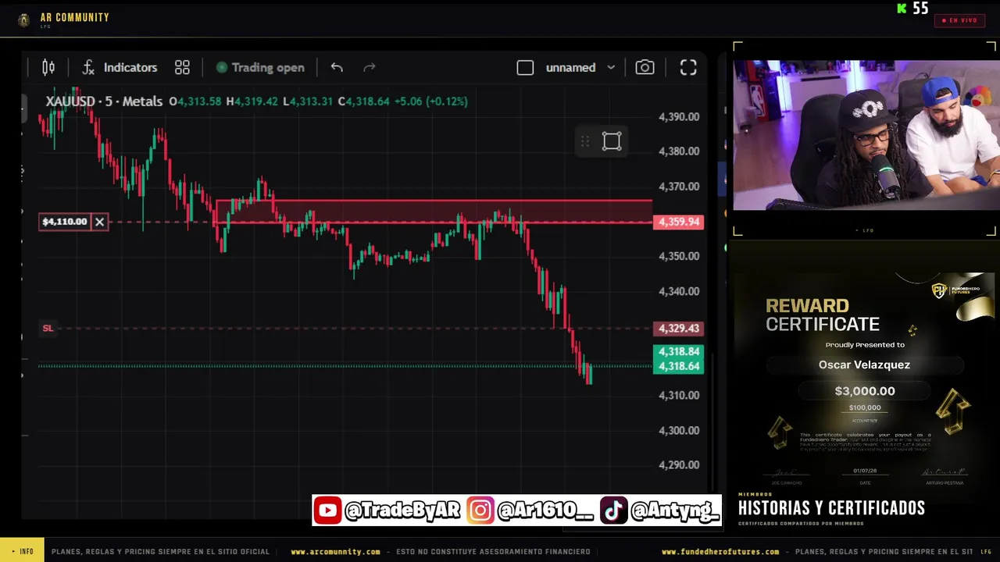Enter fullscreen chart mode
This screenshot has width=1000, height=562.
[x=688, y=68]
